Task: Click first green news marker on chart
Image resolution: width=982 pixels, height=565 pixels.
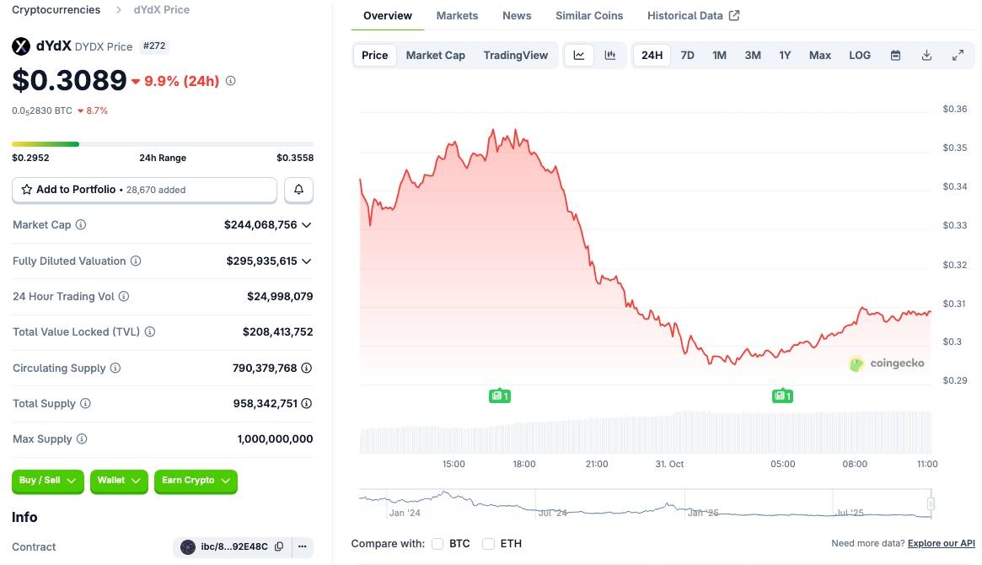Action: [500, 395]
